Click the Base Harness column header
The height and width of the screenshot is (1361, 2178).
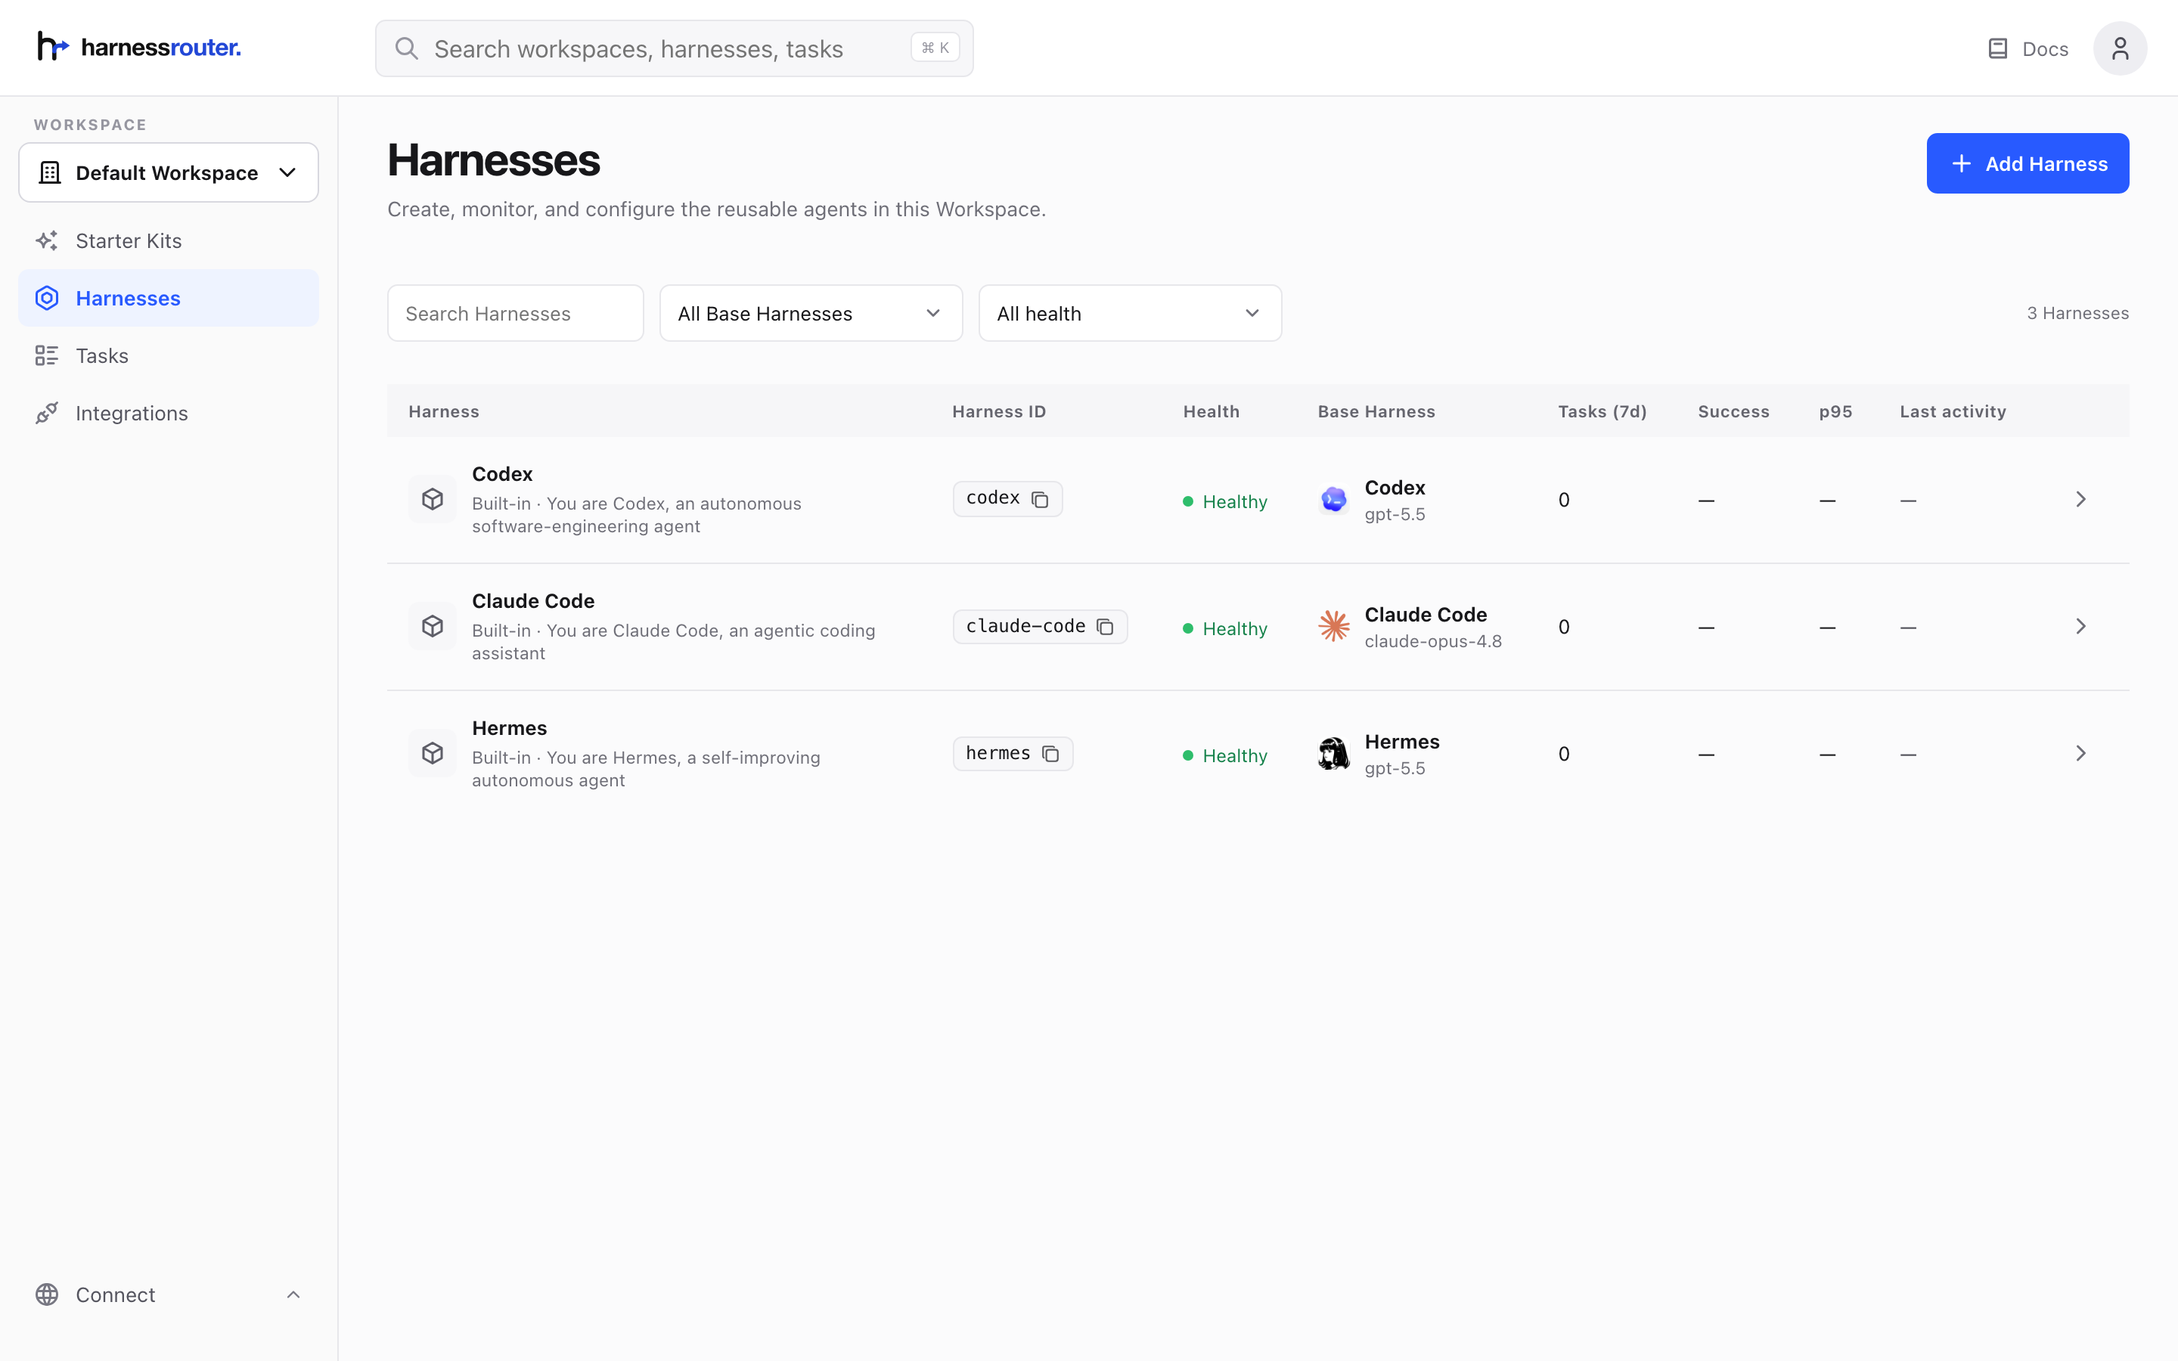coord(1376,411)
